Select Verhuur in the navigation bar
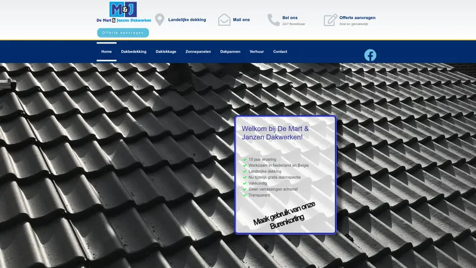This screenshot has height=268, width=476. (256, 52)
